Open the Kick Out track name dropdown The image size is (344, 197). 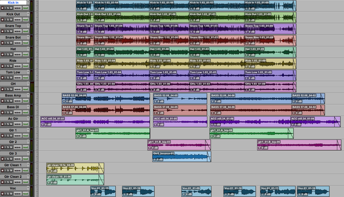(x=28, y=14)
